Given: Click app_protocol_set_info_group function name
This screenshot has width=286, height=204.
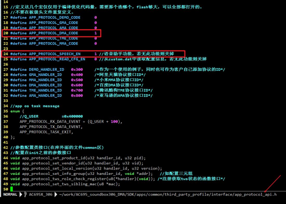Looking at the screenshot, I should [x=54, y=173].
